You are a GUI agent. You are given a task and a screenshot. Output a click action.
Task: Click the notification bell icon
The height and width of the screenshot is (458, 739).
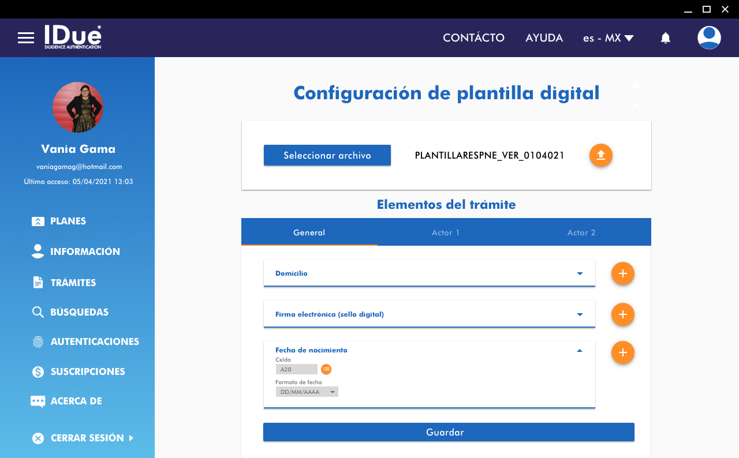(x=665, y=38)
